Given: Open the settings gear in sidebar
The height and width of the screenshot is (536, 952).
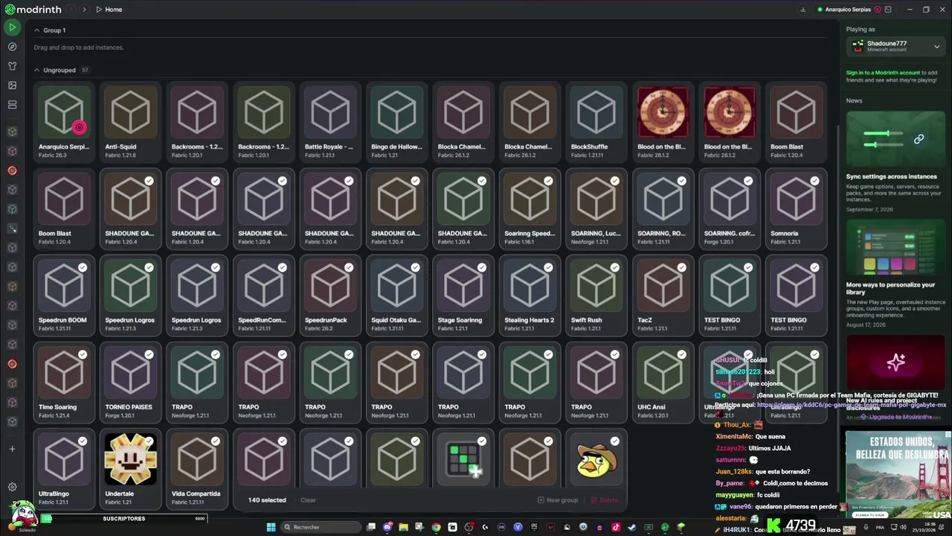Looking at the screenshot, I should (12, 487).
